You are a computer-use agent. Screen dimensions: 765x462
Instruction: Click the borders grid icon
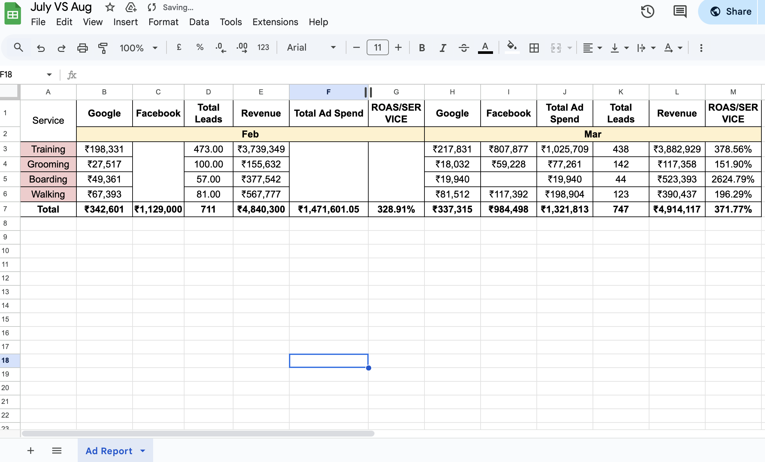click(534, 48)
